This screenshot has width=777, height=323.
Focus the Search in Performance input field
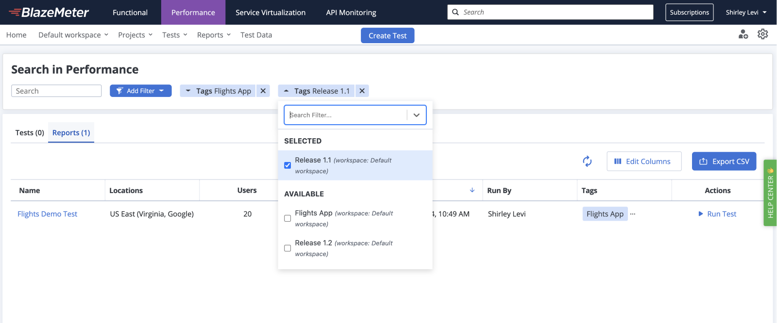pyautogui.click(x=56, y=91)
